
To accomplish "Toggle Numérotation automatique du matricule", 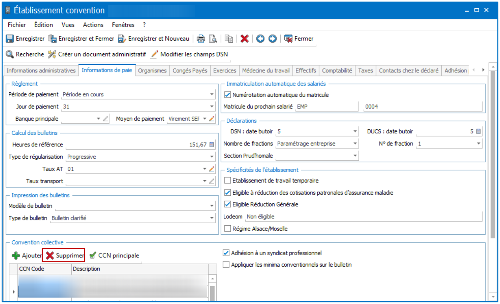I will coord(228,95).
